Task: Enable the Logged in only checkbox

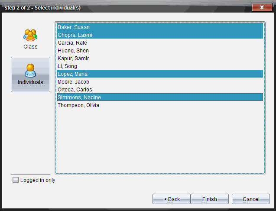Action: pyautogui.click(x=16, y=180)
